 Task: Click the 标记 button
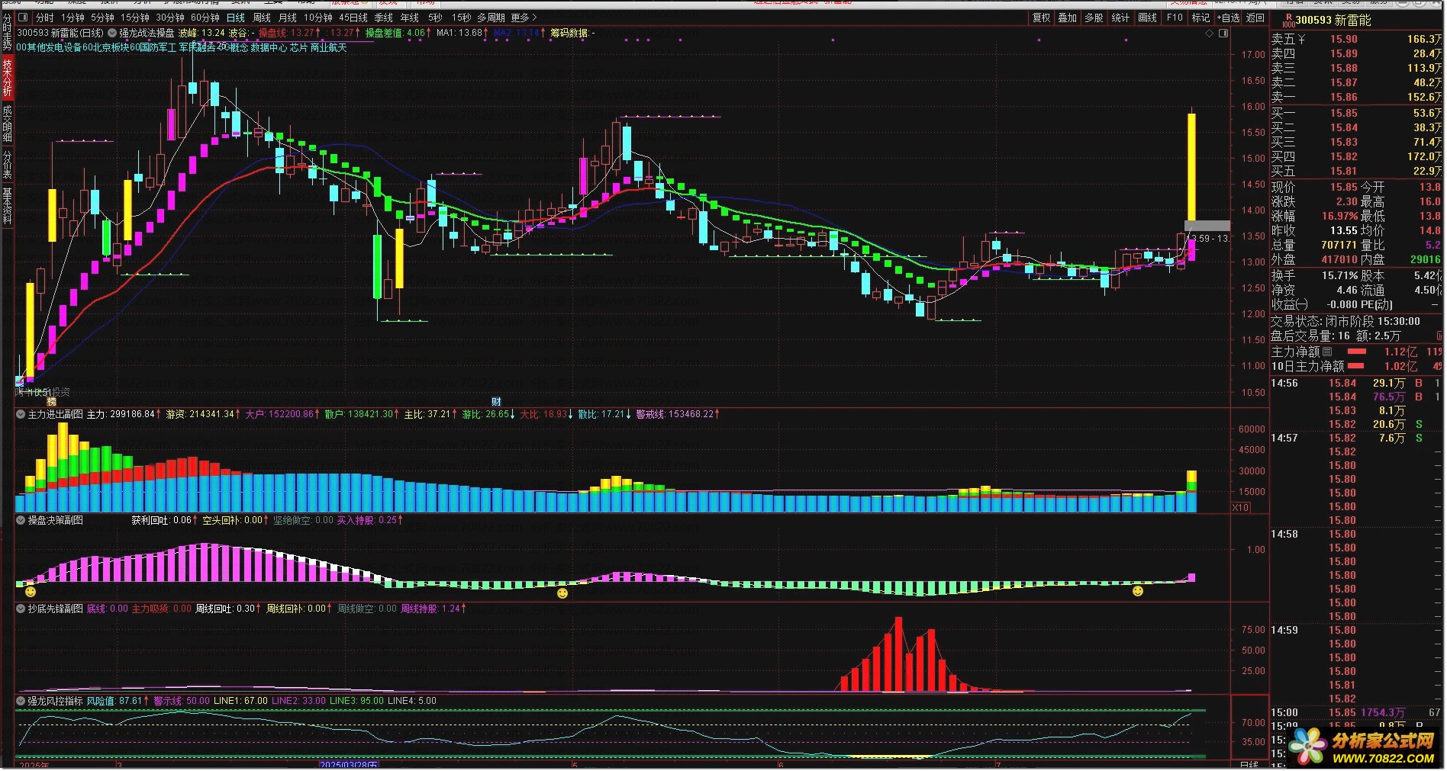click(1200, 18)
